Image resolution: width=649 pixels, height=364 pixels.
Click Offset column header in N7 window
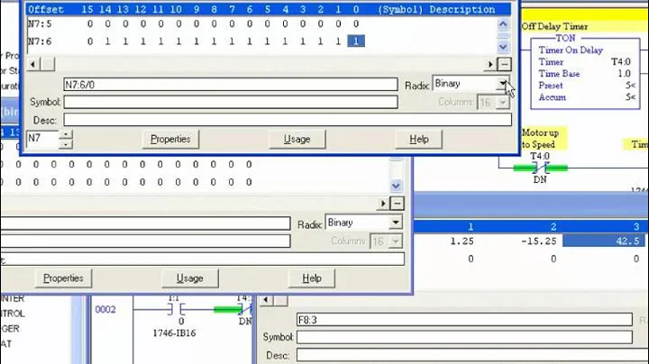pyautogui.click(x=46, y=10)
